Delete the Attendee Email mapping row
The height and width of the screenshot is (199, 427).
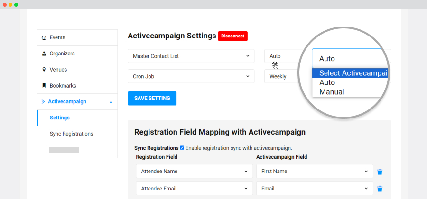(x=380, y=189)
